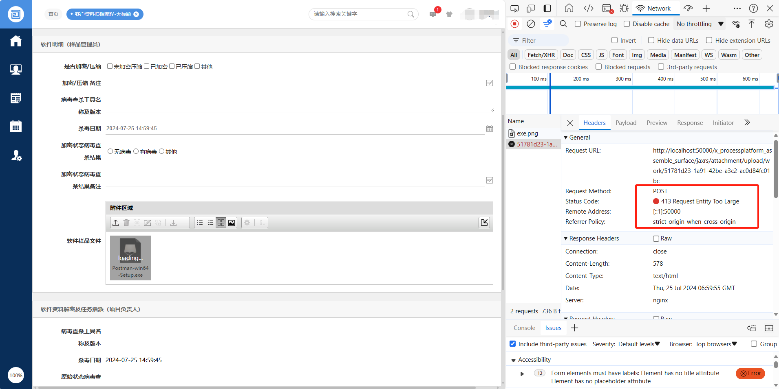
Task: Check the Invert filter checkbox
Action: (614, 40)
